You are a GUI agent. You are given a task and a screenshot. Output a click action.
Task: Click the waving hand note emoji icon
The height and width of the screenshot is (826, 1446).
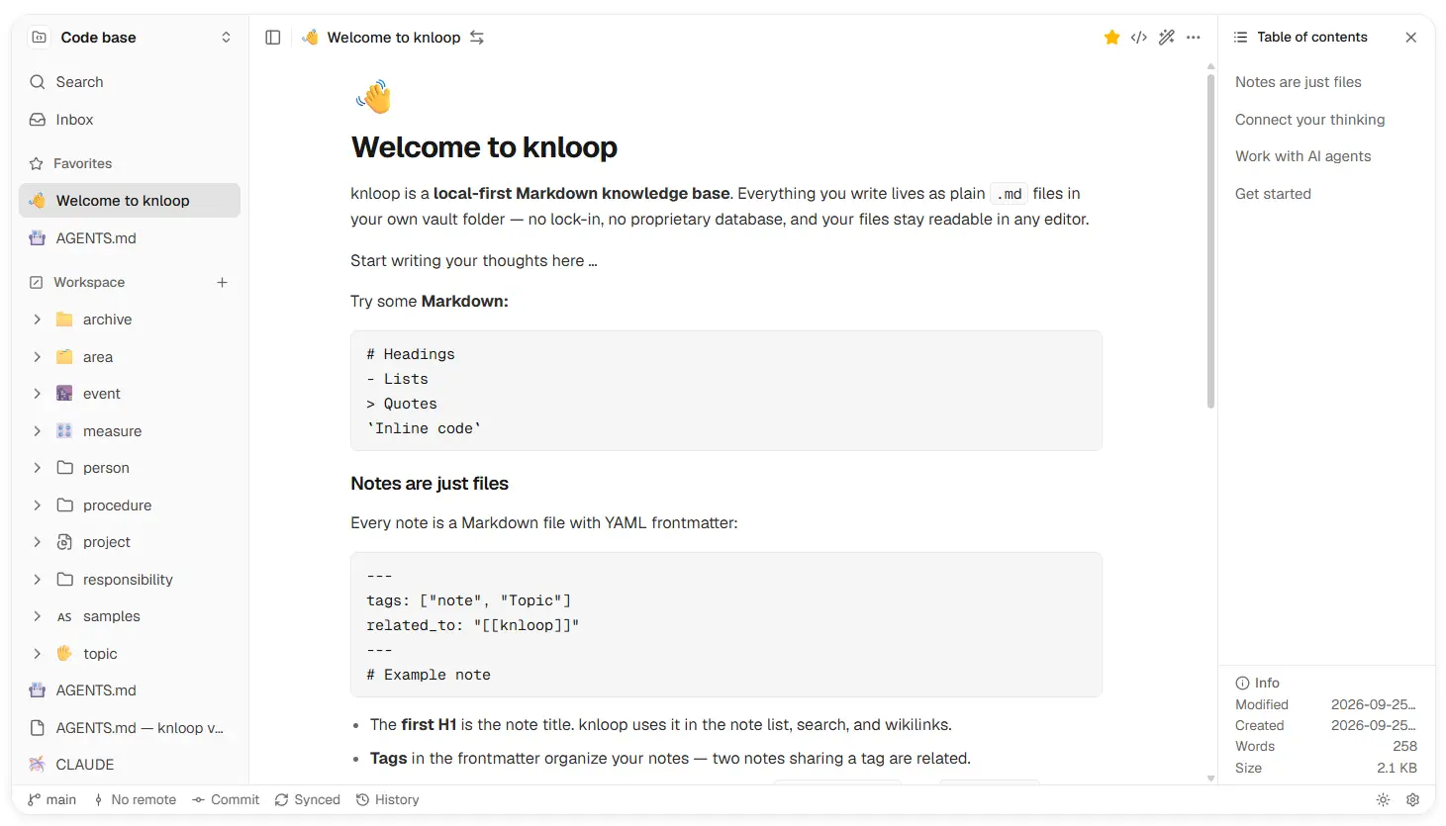[374, 98]
